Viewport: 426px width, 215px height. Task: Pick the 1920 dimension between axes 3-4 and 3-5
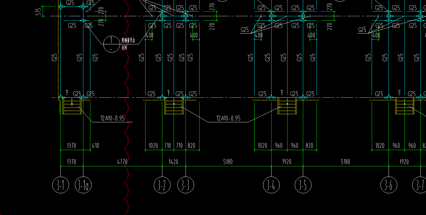(287, 162)
